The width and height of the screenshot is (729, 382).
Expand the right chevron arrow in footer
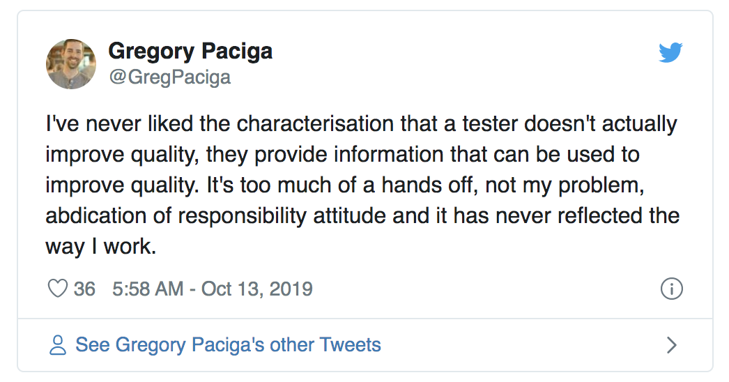tap(671, 344)
